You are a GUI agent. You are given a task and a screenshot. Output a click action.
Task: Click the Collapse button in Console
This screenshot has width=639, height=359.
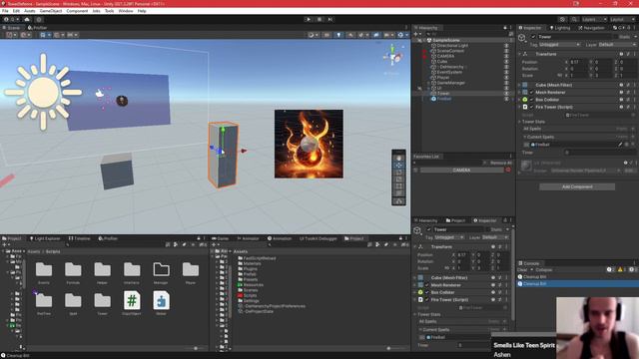click(x=544, y=270)
